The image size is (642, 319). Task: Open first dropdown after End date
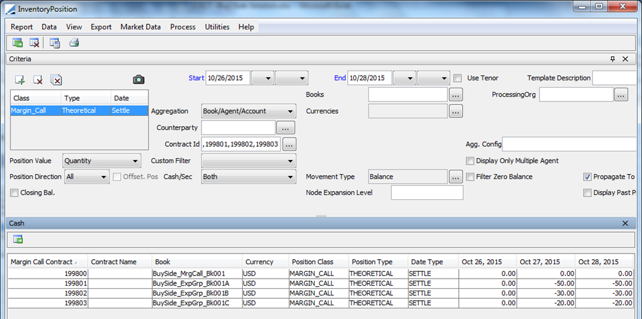pos(404,78)
